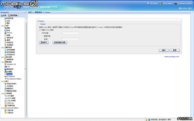Viewport: 194px width, 121px height.
Task: Open Network backup (網路備份) item
Action: (x=9, y=89)
